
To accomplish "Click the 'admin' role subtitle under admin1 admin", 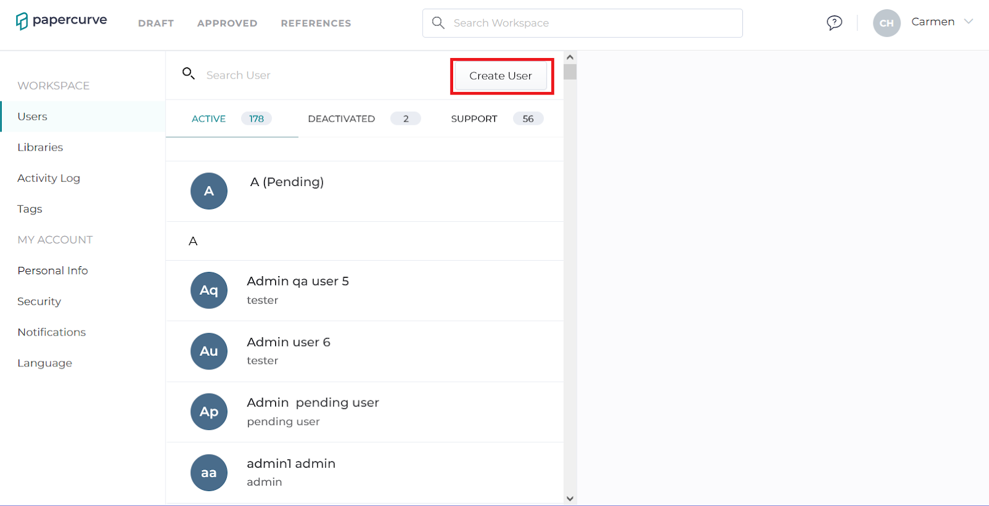I will pyautogui.click(x=264, y=482).
